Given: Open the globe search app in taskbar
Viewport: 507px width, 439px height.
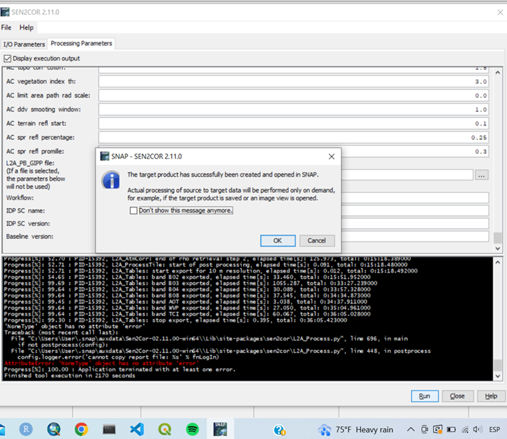Looking at the screenshot, I should coord(54,430).
